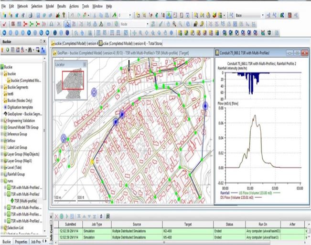Click the 3D terrain block toolbar icon
311x245 pixels.
point(214,15)
